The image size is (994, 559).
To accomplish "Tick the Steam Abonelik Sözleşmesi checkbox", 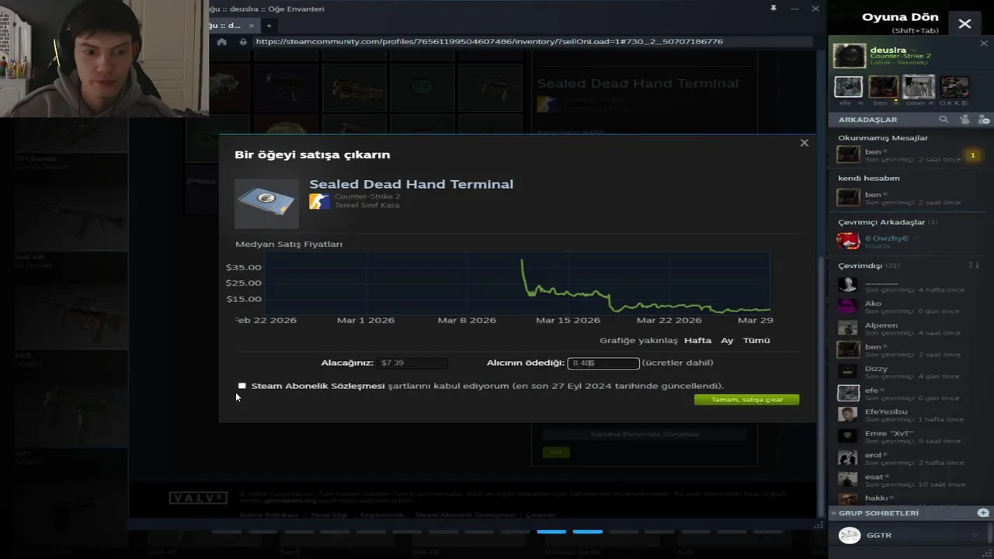I will [242, 386].
